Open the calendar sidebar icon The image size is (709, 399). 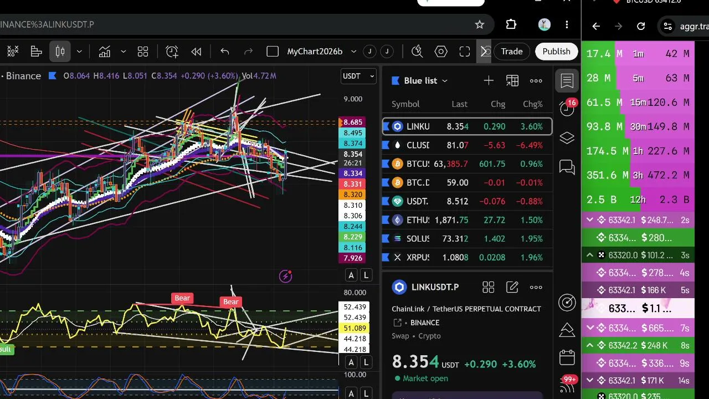click(567, 357)
